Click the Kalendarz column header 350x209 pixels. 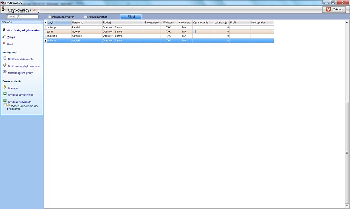tap(184, 22)
